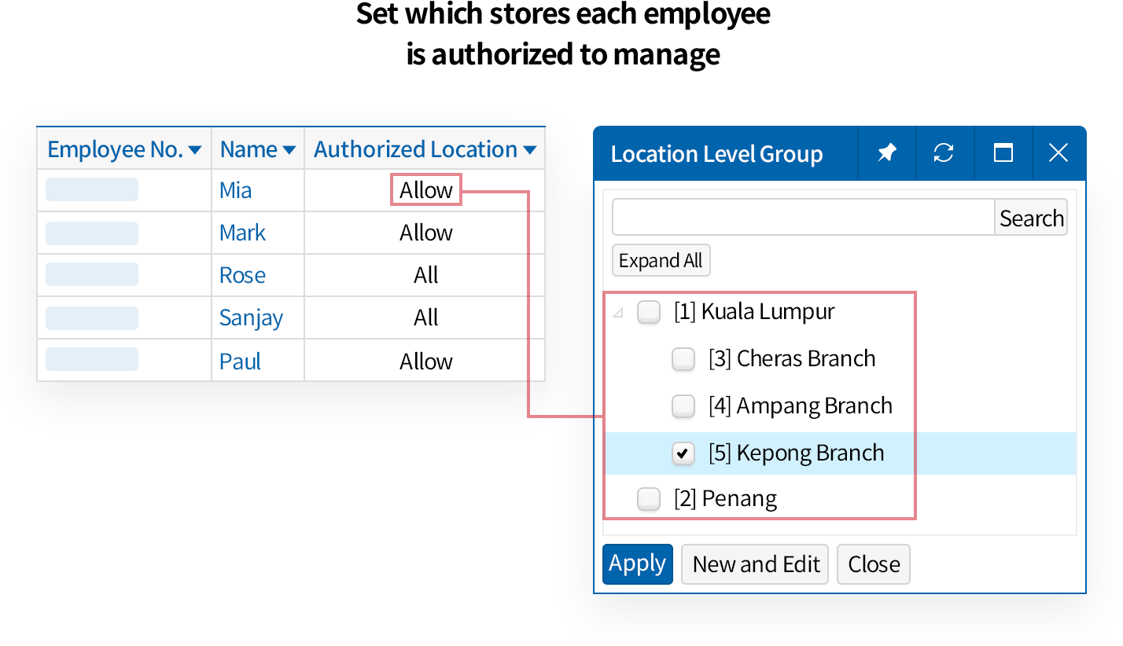The width and height of the screenshot is (1123, 646).
Task: Tick the Ampang Branch checkbox
Action: click(683, 406)
